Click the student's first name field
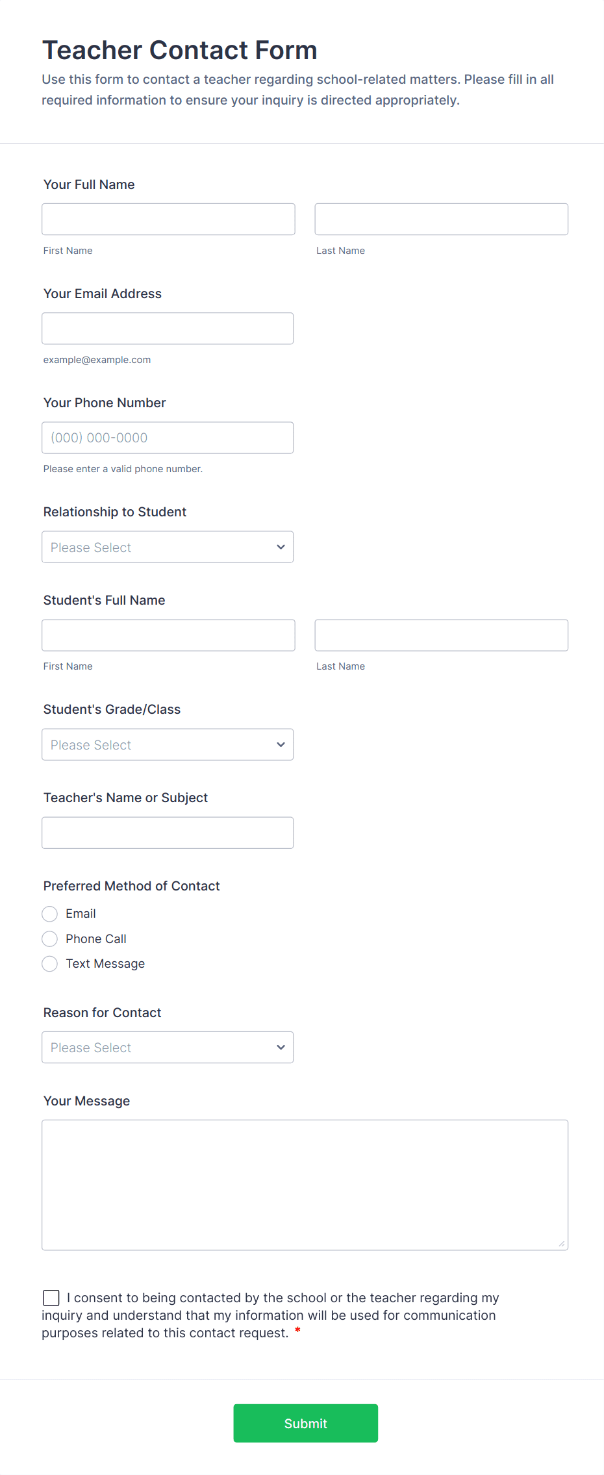The height and width of the screenshot is (1475, 604). pos(168,635)
